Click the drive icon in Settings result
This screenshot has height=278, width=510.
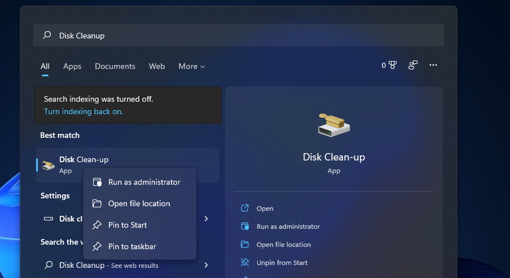tap(49, 219)
